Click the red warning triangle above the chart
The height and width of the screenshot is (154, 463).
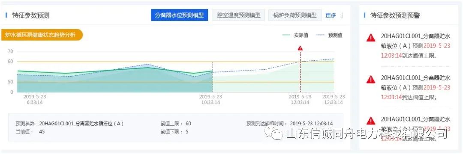coord(300,48)
